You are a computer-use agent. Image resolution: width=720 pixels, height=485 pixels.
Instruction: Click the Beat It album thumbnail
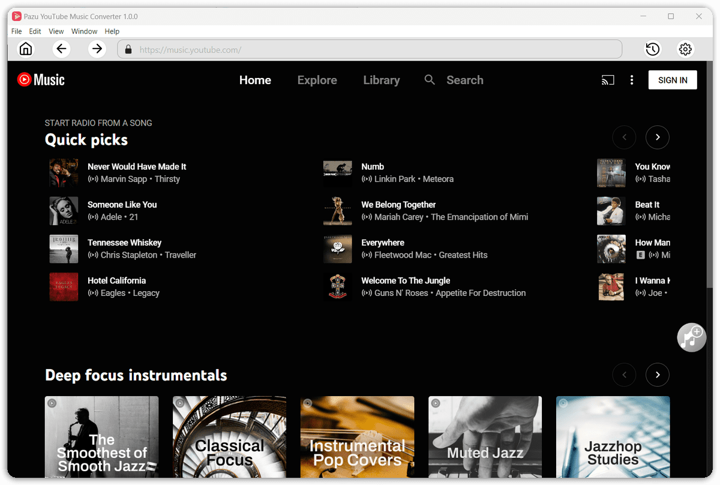click(611, 211)
